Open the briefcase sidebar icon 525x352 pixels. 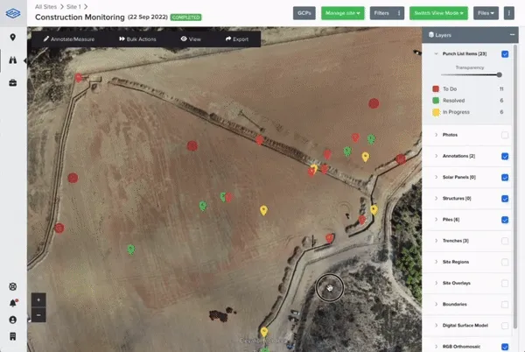click(13, 82)
